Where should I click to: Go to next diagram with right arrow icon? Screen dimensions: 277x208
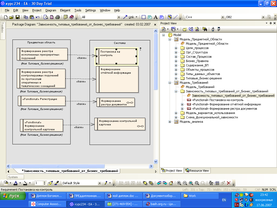point(165,183)
